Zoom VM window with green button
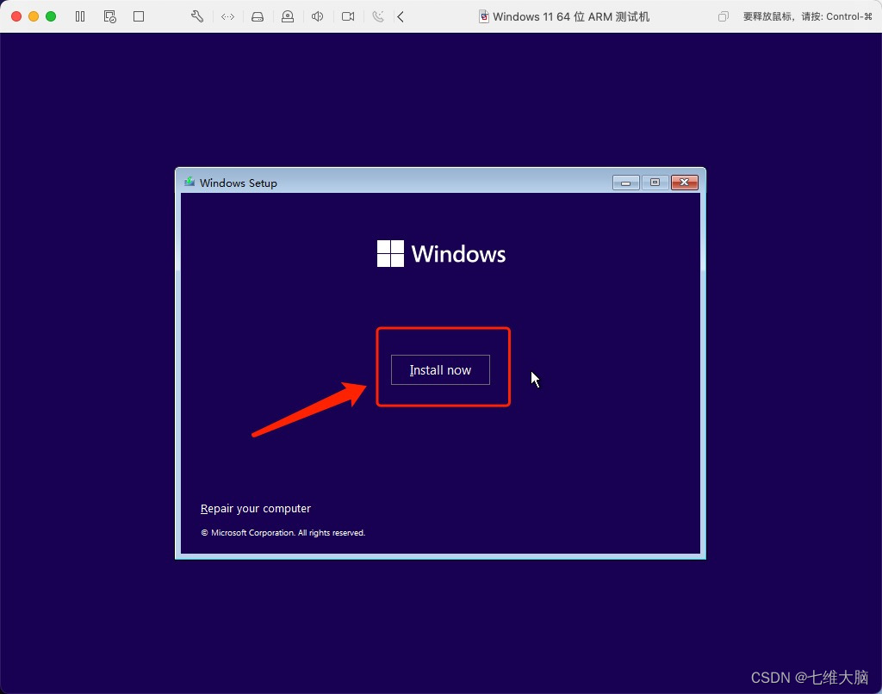 tap(51, 16)
